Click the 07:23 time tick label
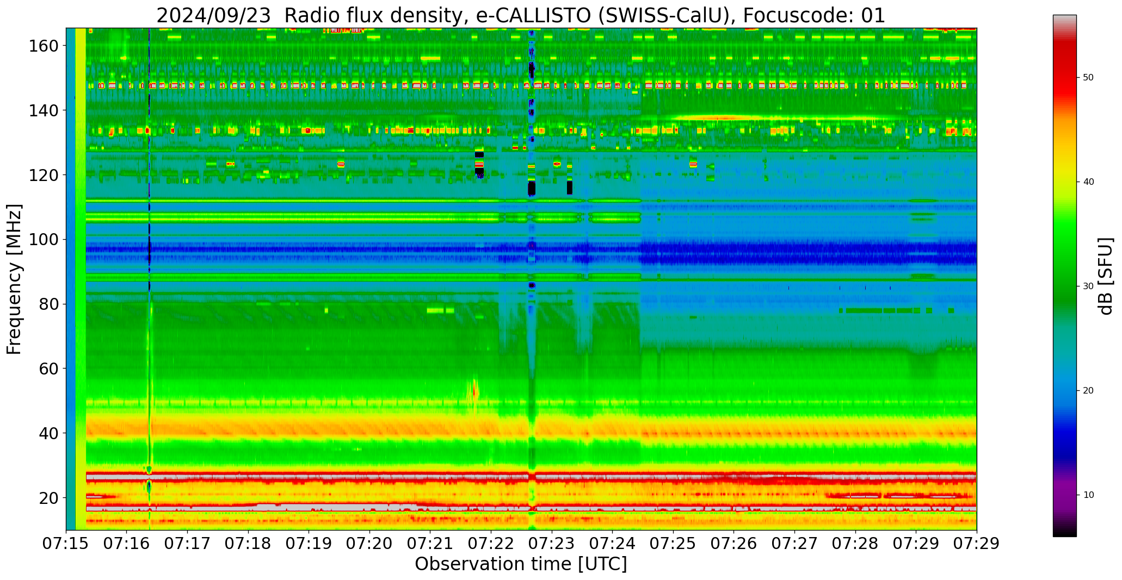Screen dimensions: 1122x580 [552, 544]
